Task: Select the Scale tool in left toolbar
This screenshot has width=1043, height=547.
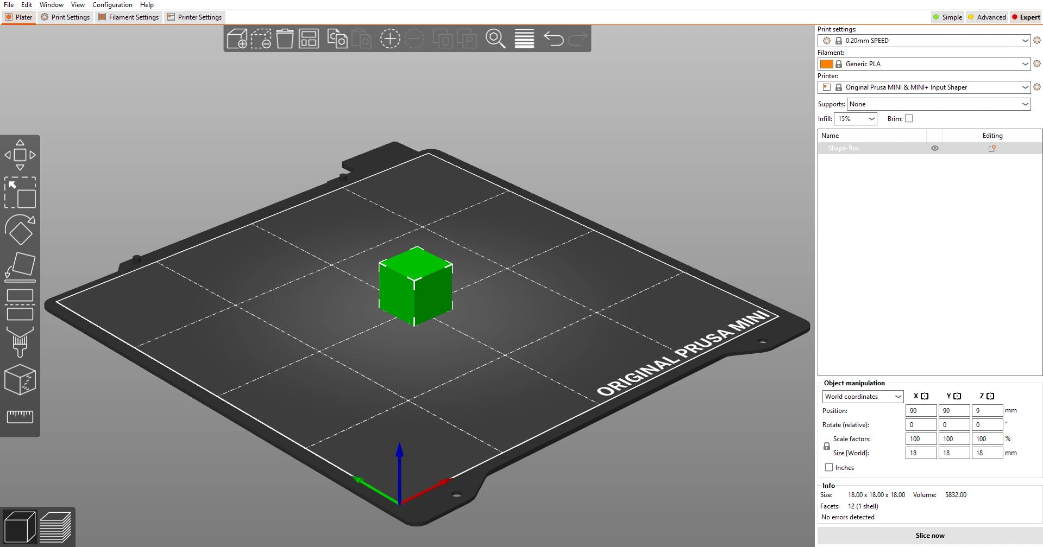Action: click(20, 193)
